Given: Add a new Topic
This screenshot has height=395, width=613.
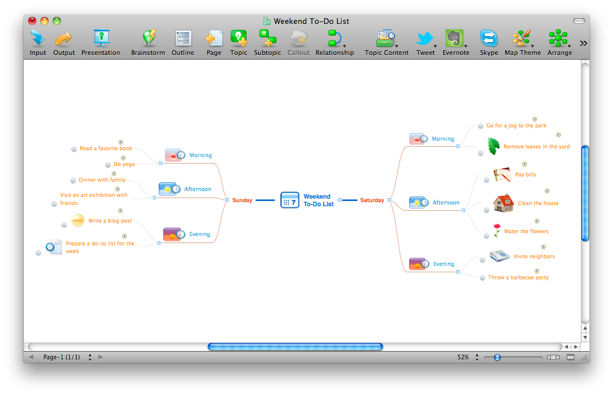Looking at the screenshot, I should [238, 38].
